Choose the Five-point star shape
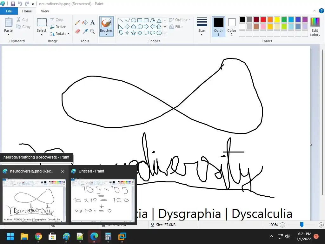This screenshot has height=244, width=325. click(x=134, y=33)
